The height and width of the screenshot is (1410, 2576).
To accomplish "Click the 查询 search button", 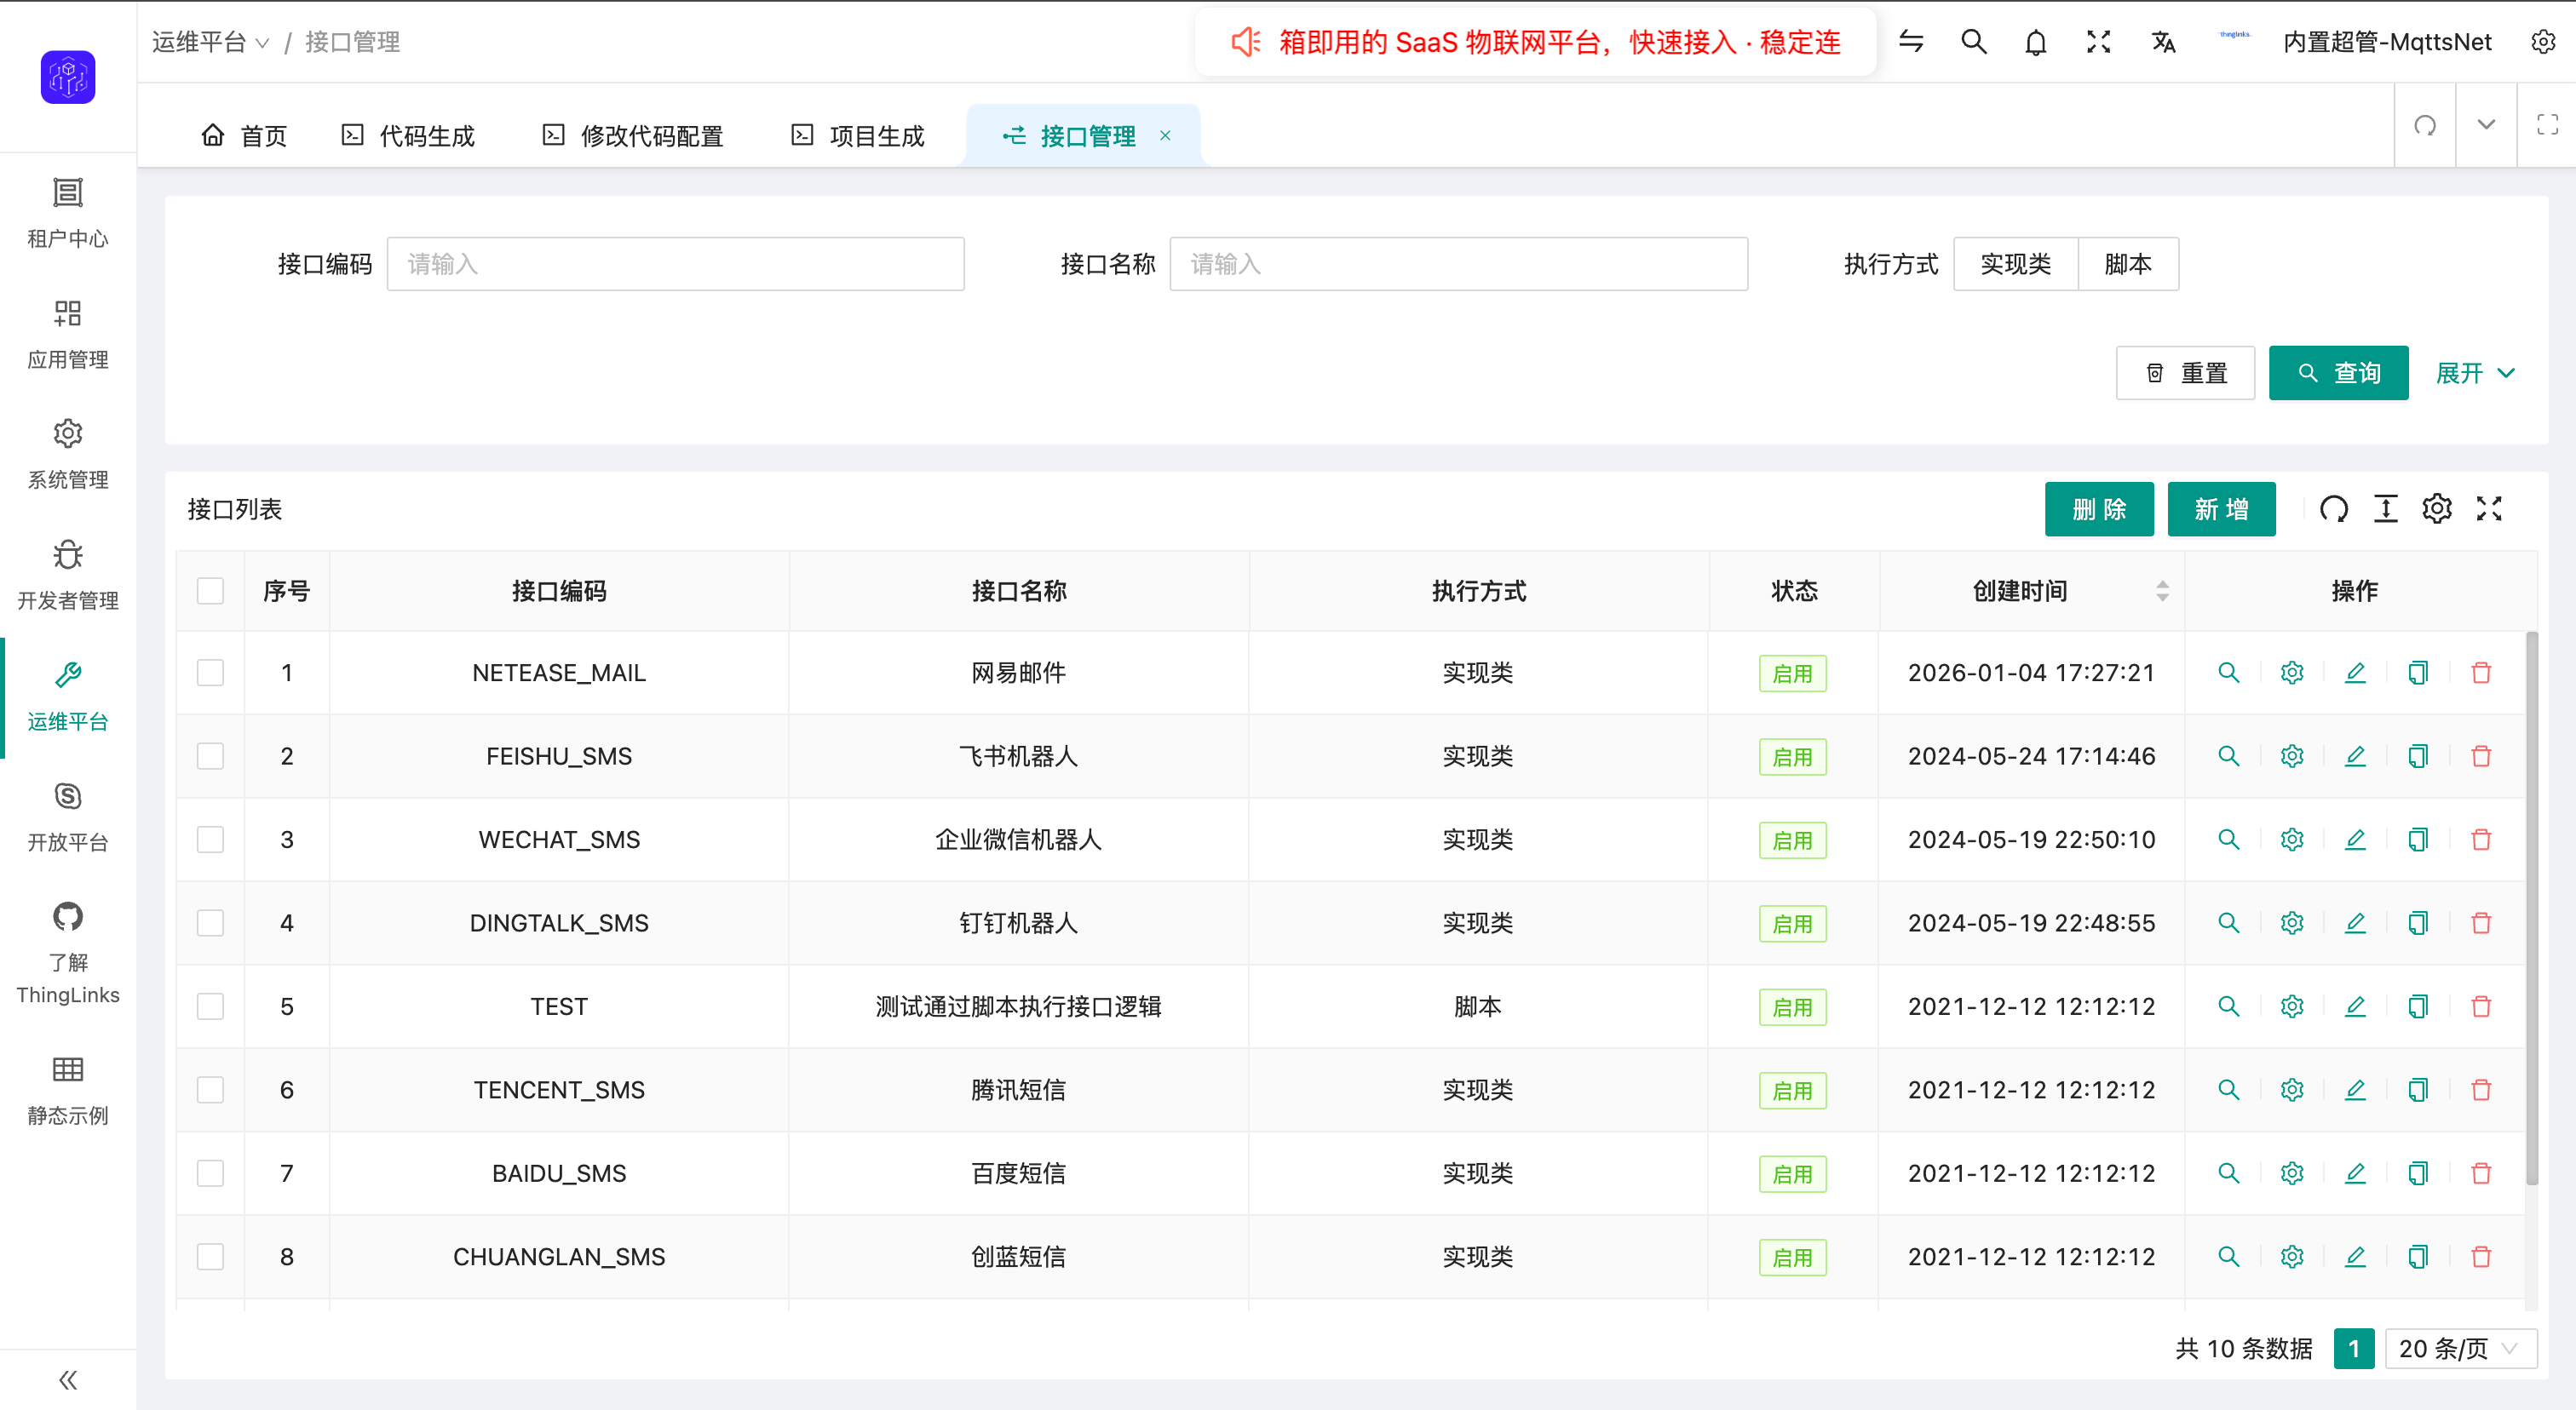I will 2339,373.
